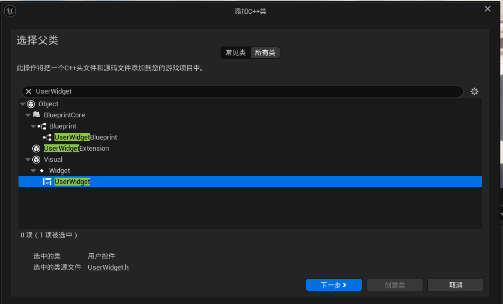The image size is (503, 304).
Task: Click the UserWidget row icon
Action: pos(47,182)
